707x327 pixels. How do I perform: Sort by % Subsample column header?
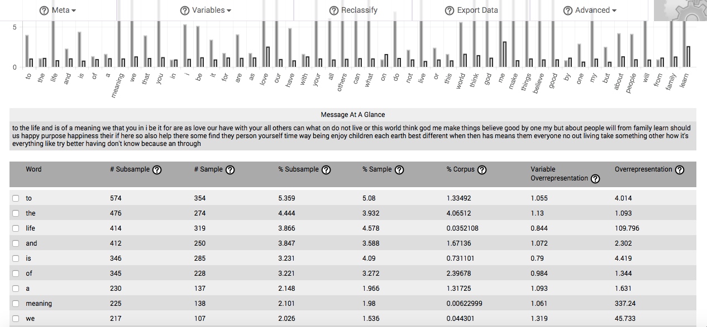pyautogui.click(x=298, y=169)
